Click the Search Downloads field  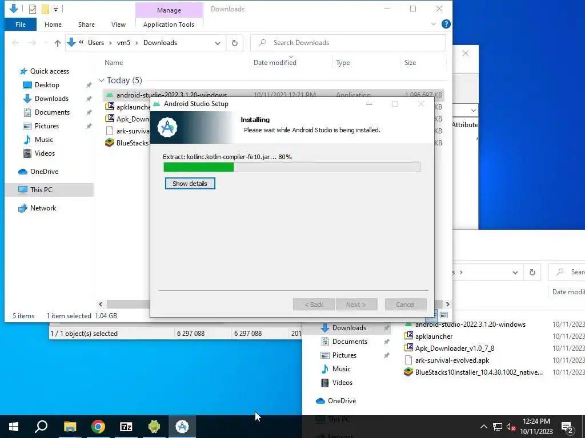[348, 43]
